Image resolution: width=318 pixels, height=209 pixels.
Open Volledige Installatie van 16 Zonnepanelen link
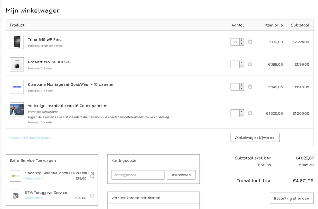[x=68, y=106]
